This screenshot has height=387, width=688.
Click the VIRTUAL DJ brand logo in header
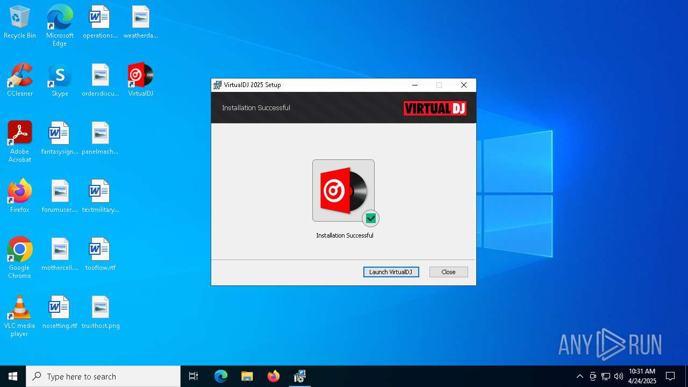click(435, 108)
